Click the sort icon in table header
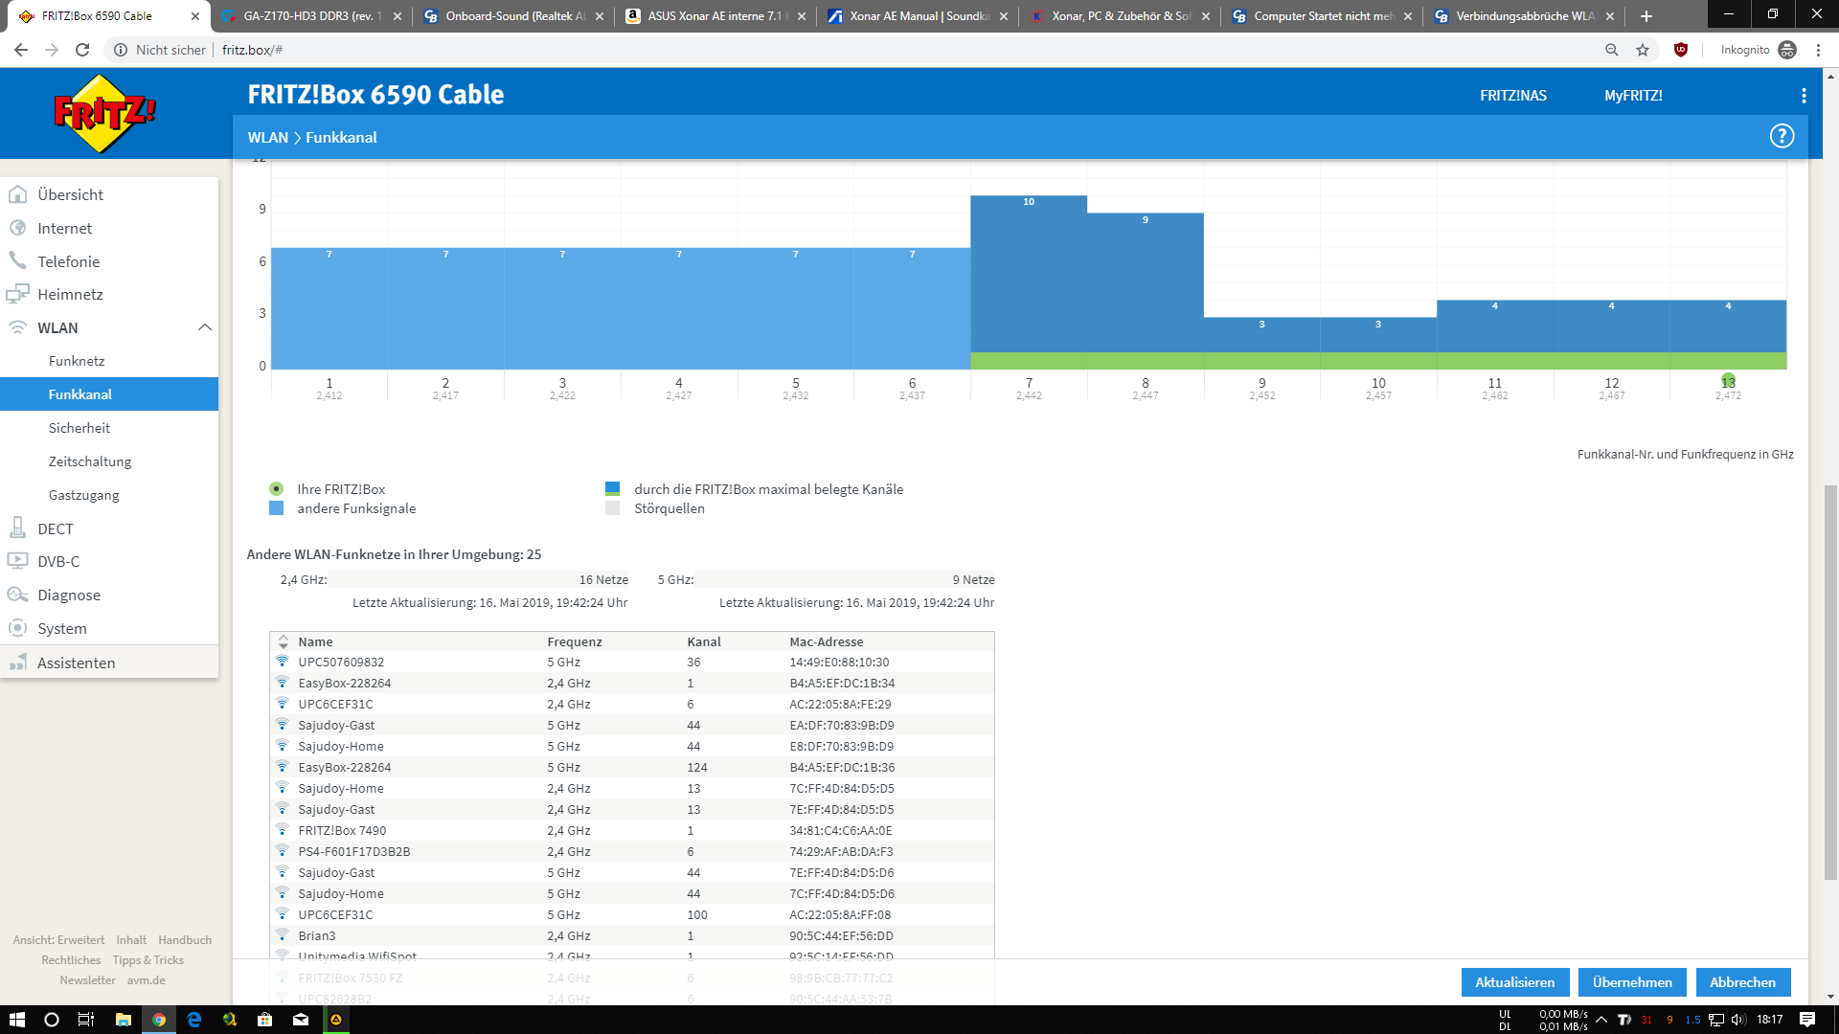The image size is (1839, 1034). coord(284,641)
